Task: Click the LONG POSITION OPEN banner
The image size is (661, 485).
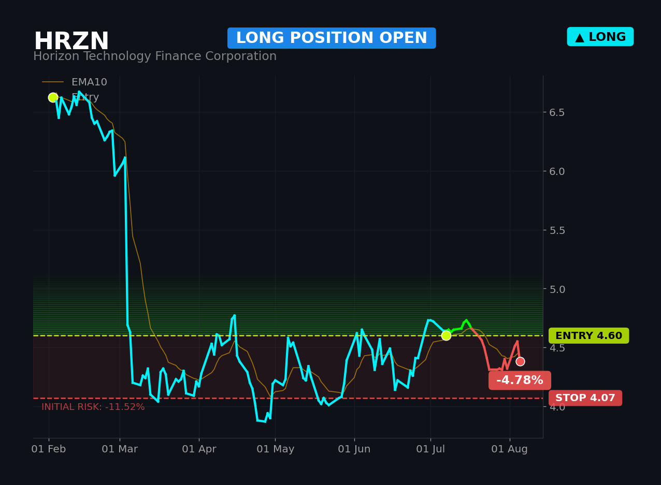Action: 332,38
